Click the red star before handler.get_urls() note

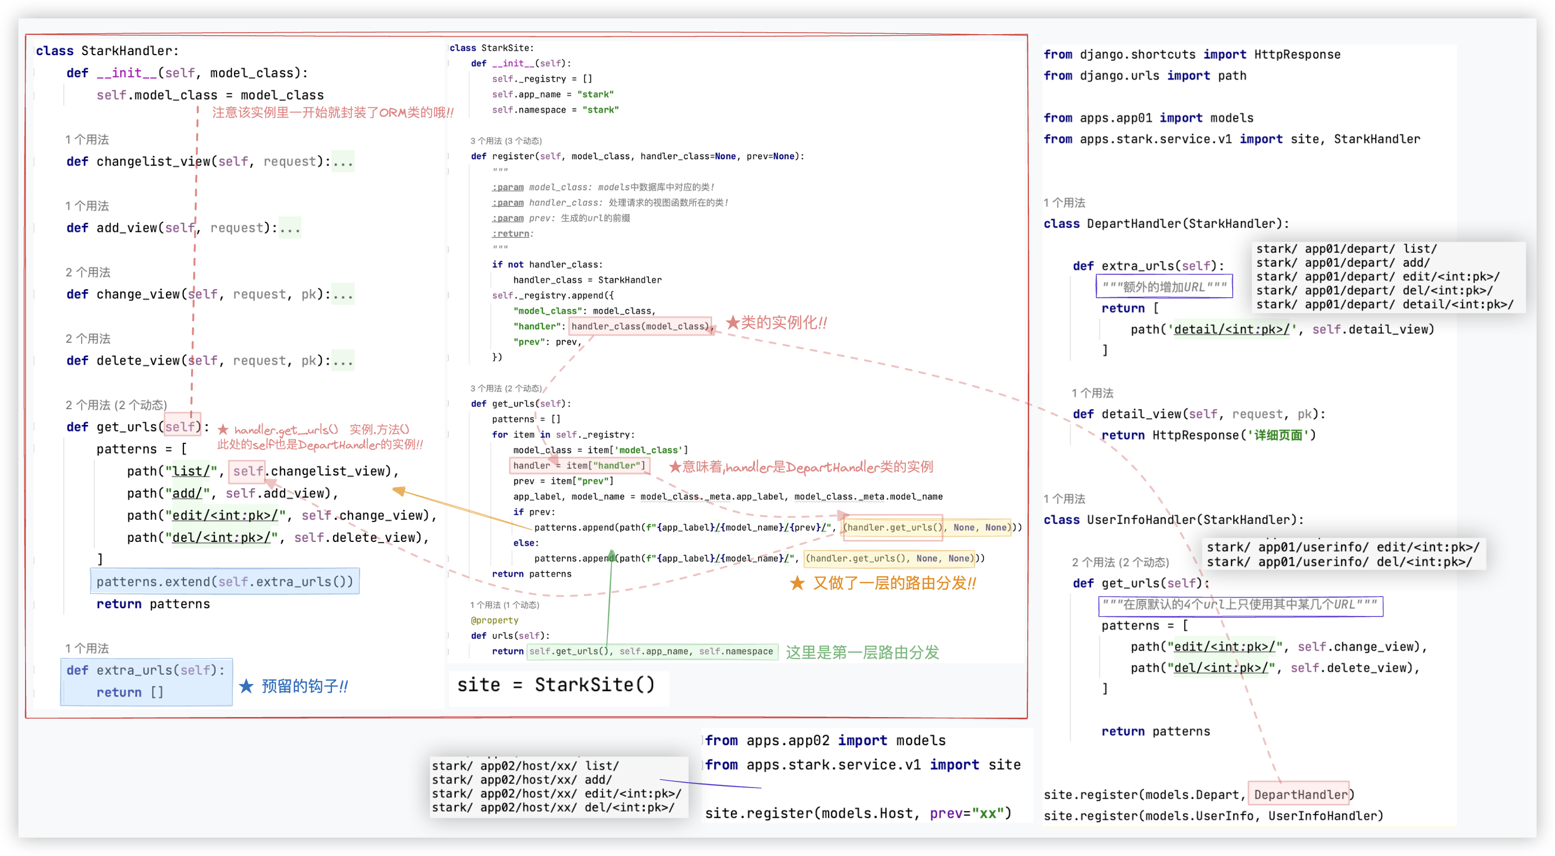pos(223,430)
